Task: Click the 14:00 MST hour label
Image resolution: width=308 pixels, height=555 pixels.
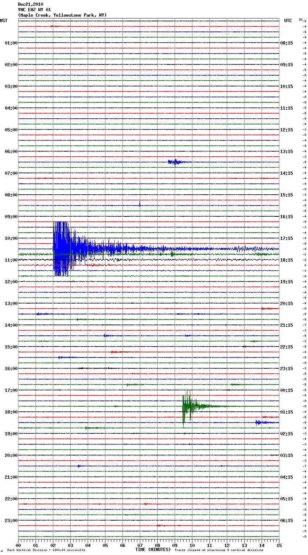Action: pos(11,325)
